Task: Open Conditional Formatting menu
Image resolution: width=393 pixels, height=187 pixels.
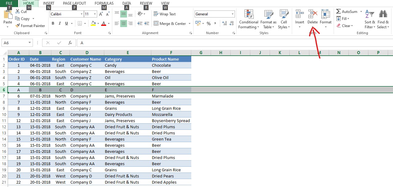Action: coord(249,19)
